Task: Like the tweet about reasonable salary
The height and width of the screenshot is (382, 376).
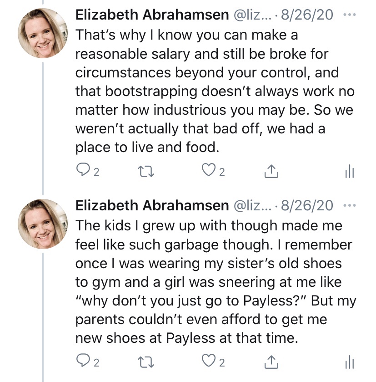Action: (x=208, y=171)
